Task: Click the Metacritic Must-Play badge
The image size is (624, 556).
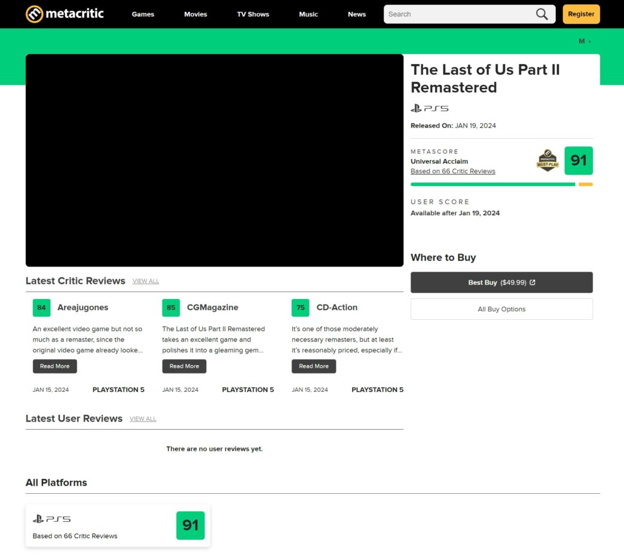Action: [547, 160]
